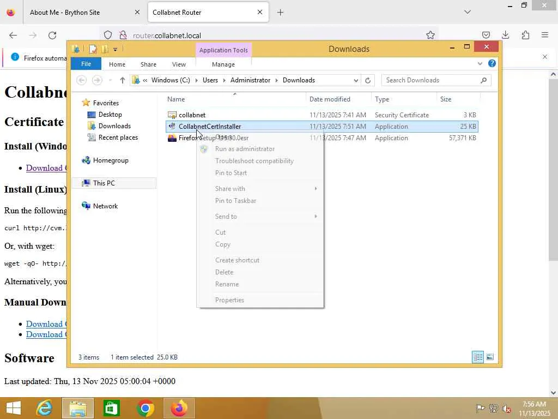Viewport: 558px width, 419px height.
Task: Choose Troubleshoot compatibility menu entry
Action: point(260,161)
